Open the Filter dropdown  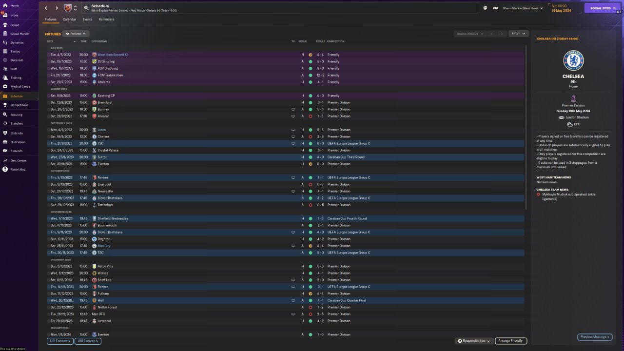pos(519,34)
